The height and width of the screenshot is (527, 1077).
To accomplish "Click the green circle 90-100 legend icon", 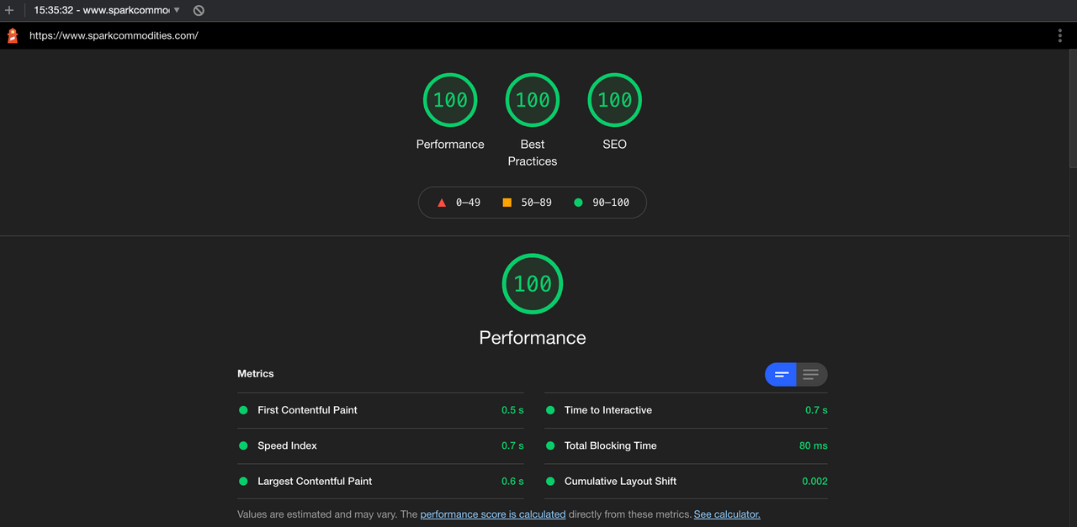I will tap(578, 202).
